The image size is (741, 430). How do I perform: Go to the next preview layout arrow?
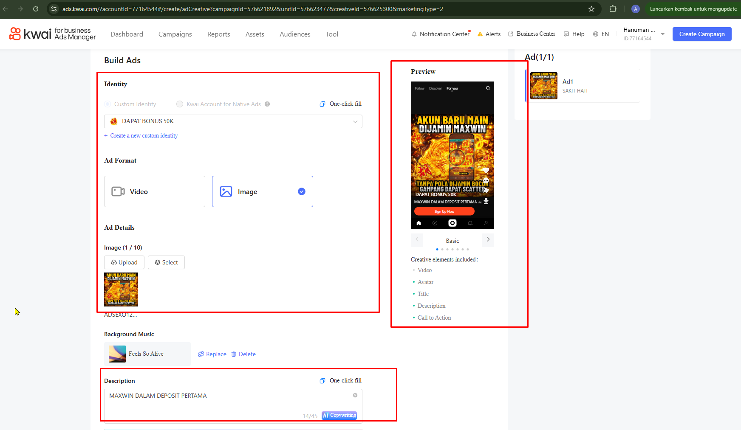click(488, 240)
